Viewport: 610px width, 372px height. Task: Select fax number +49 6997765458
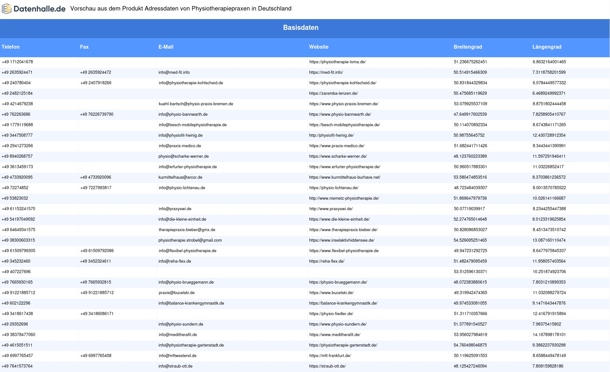click(x=96, y=356)
